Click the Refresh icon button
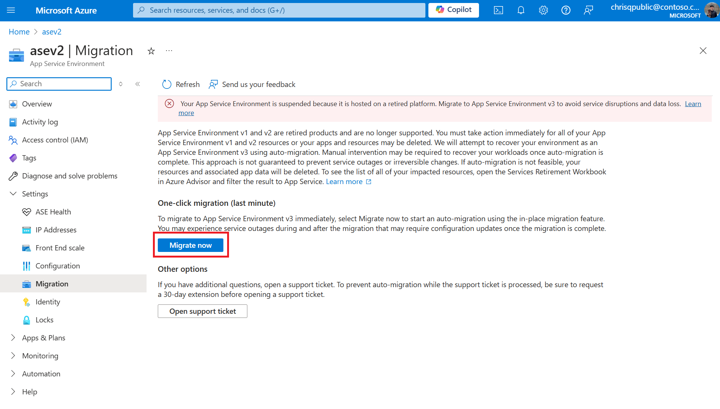This screenshot has width=720, height=409. (x=167, y=84)
